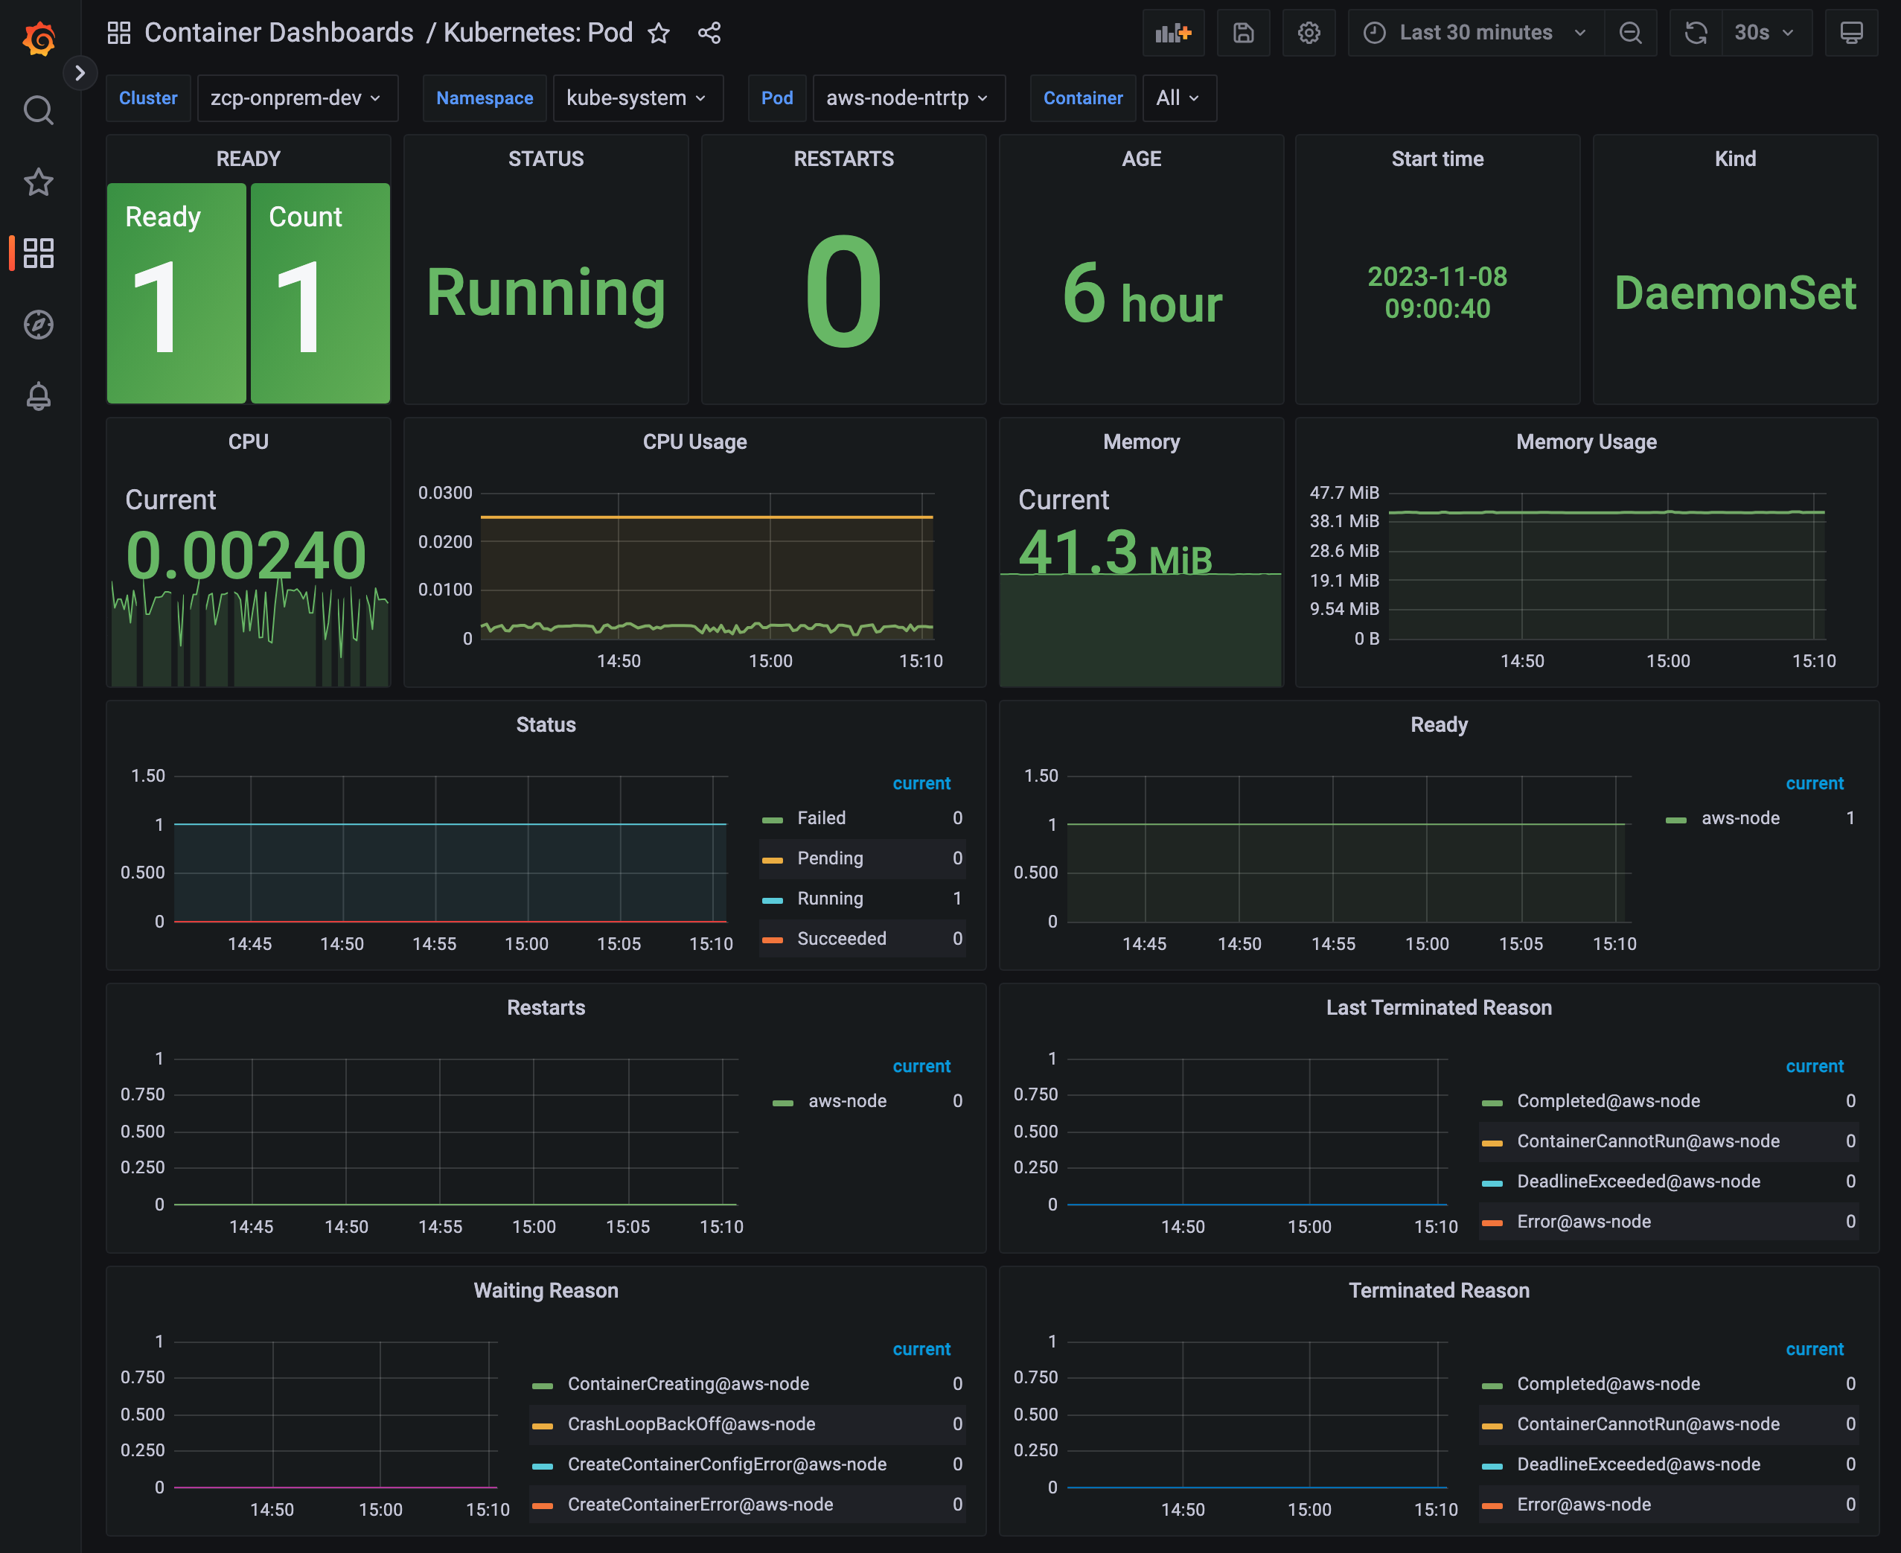The image size is (1901, 1553).
Task: Open the Dashboards sidebar icon
Action: [x=39, y=253]
